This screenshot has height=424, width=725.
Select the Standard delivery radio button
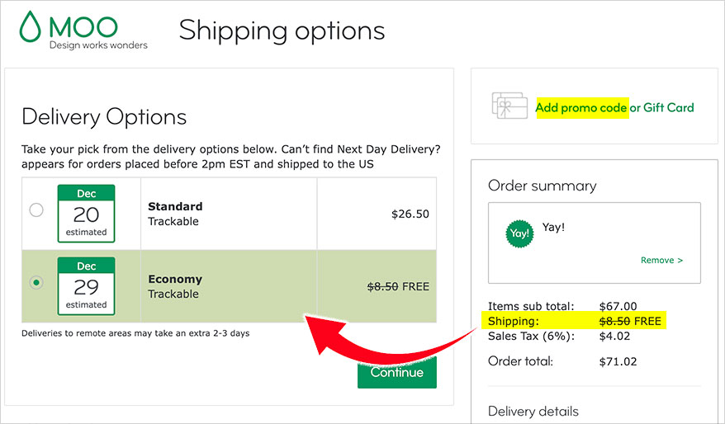click(36, 210)
